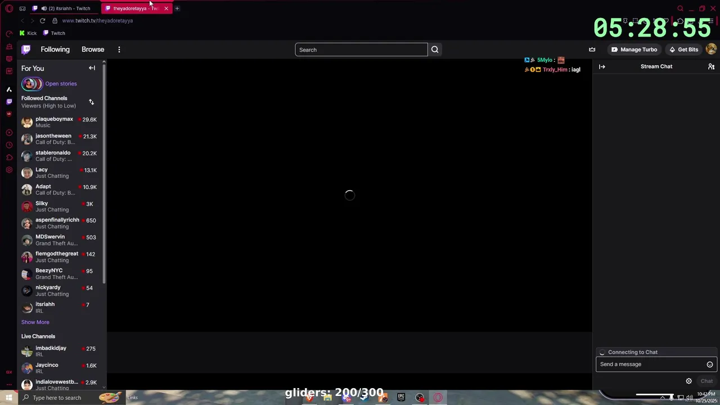Open Twitch panel in Opera sidebar
Screen dimensions: 720x405
pyautogui.click(x=9, y=102)
